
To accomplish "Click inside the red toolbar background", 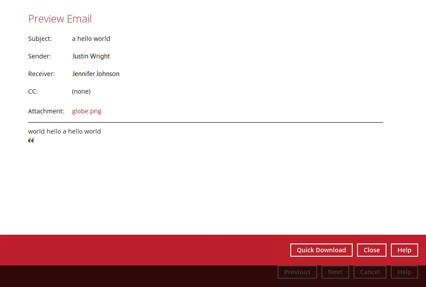I will [132, 250].
